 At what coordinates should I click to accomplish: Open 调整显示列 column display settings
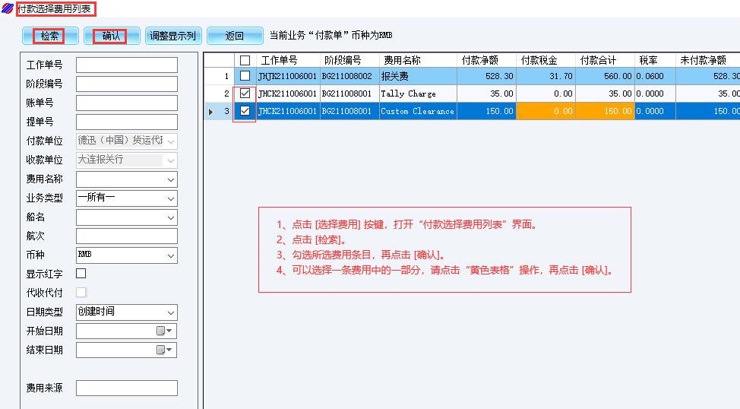click(172, 36)
